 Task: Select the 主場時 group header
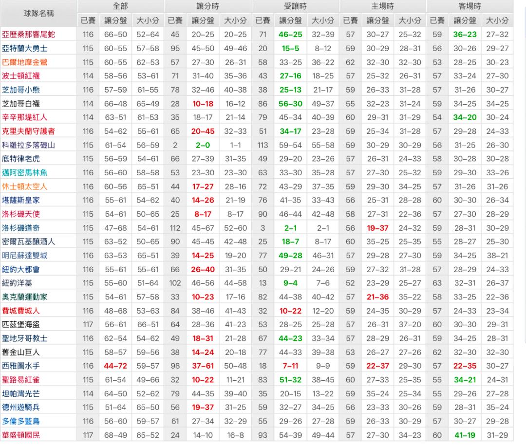click(382, 6)
